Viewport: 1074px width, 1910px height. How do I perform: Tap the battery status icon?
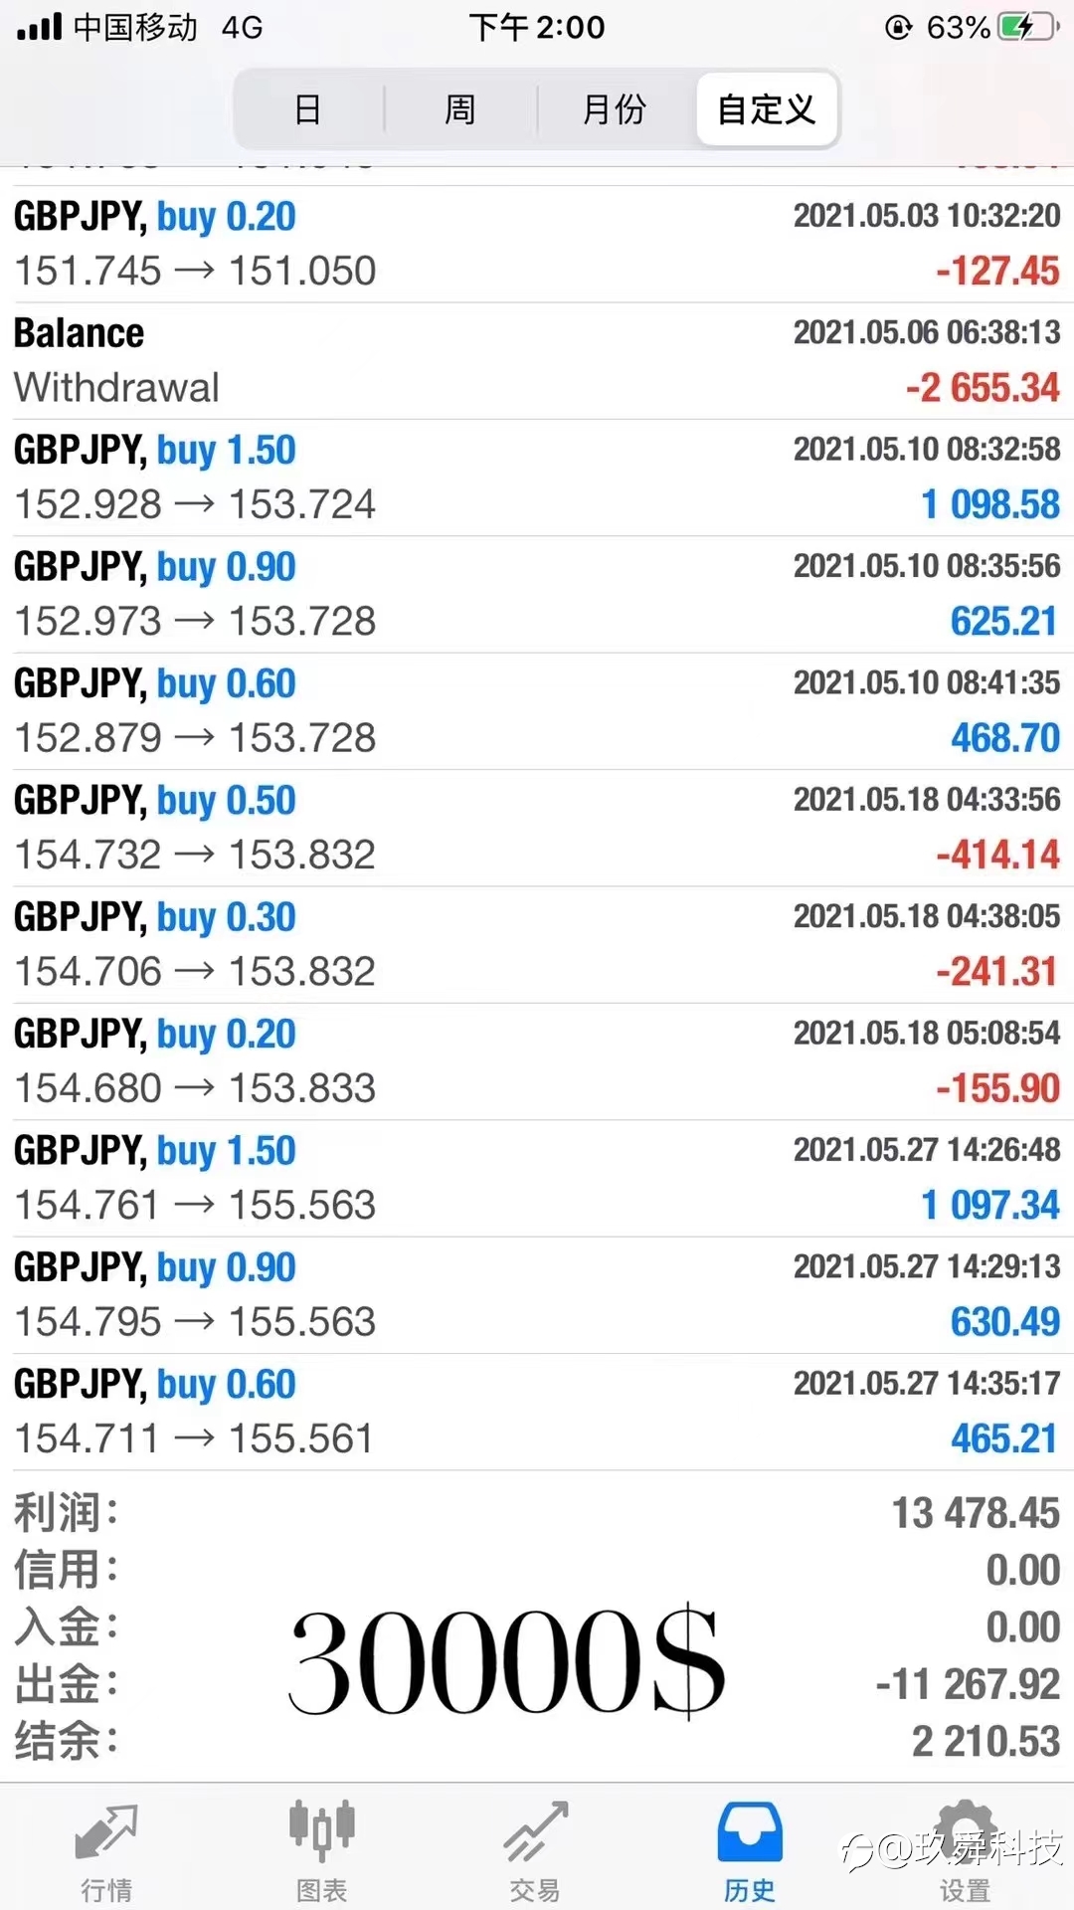[x=1027, y=27]
